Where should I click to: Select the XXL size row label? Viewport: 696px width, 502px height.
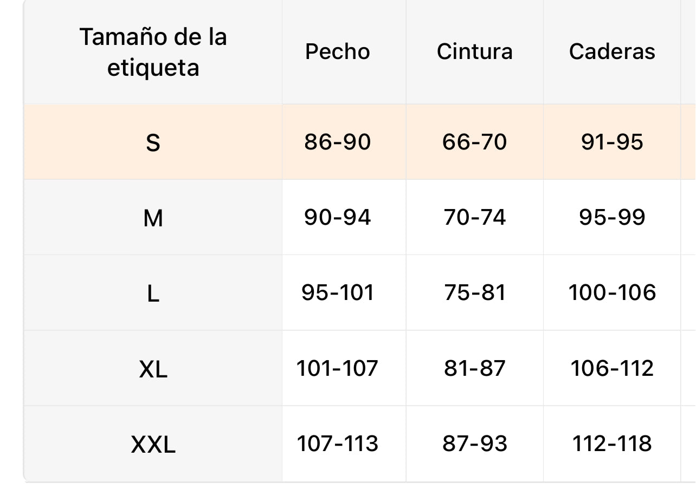153,445
